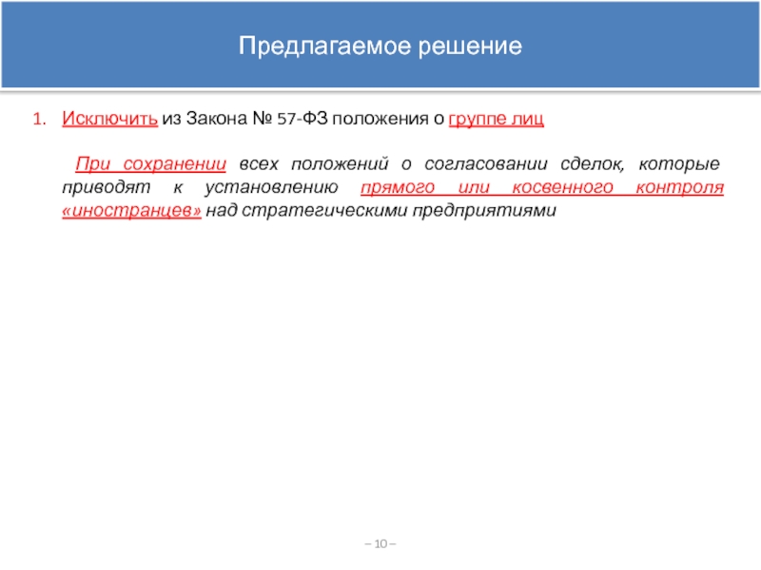The height and width of the screenshot is (570, 761).
Task: Click the red phrase "прямого или косвенного контроля"
Action: (x=542, y=187)
